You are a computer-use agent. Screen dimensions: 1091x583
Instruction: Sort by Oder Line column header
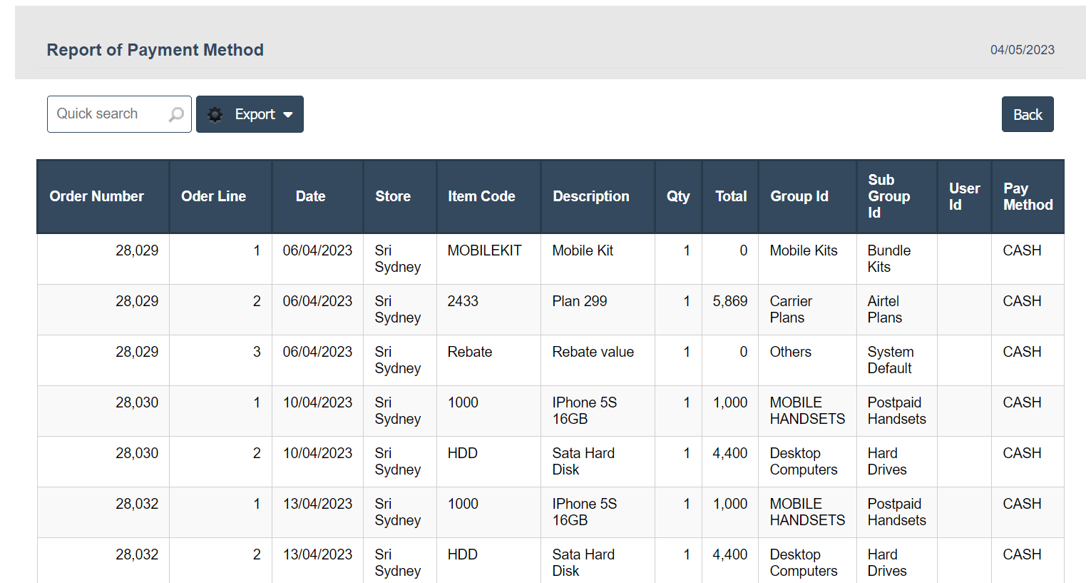[x=213, y=196]
